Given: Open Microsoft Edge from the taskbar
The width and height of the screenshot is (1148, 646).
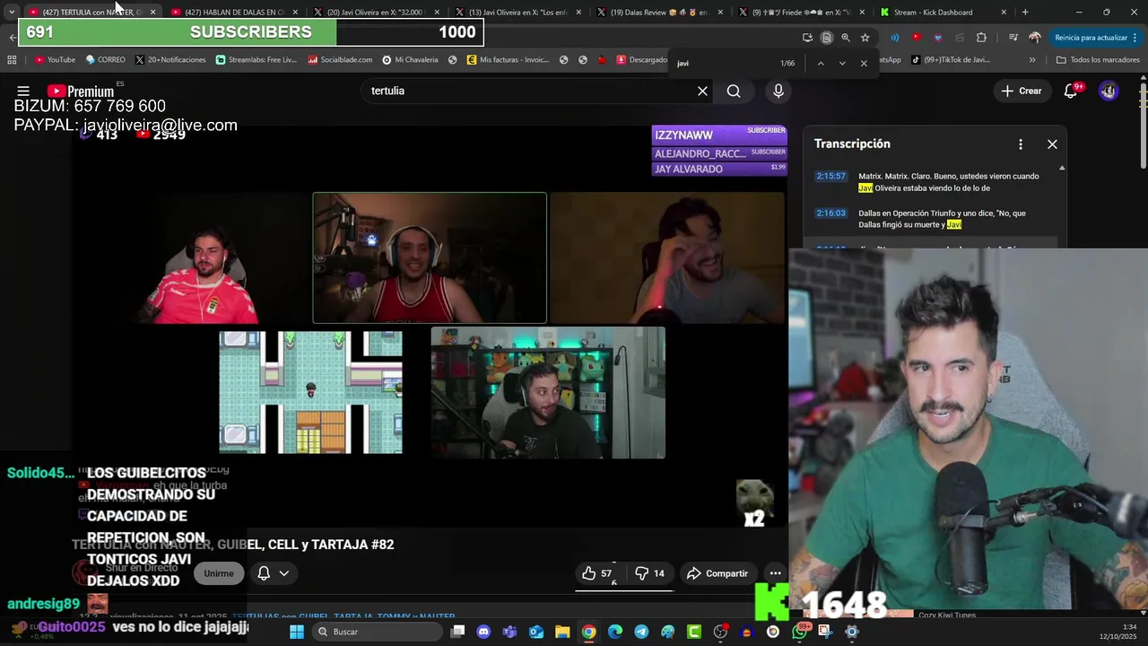Looking at the screenshot, I should pyautogui.click(x=615, y=632).
